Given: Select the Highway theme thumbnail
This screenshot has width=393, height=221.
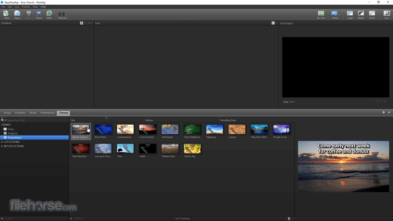Looking at the screenshot, I should pos(215,129).
